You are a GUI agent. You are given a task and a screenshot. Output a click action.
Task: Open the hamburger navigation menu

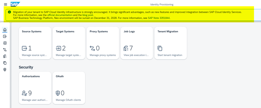pos(6,5)
